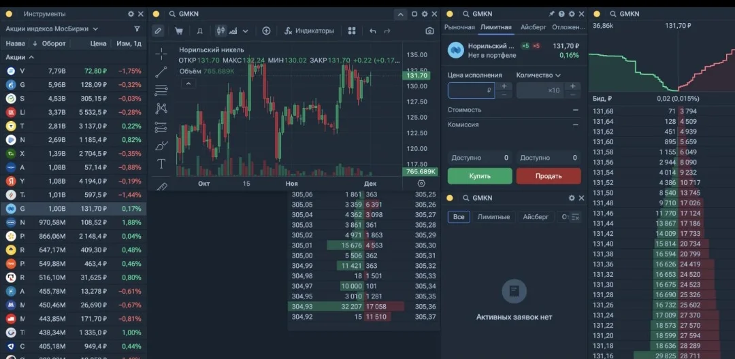This screenshot has height=359, width=735.
Task: Collapse the chart widget header chevron
Action: (400, 14)
